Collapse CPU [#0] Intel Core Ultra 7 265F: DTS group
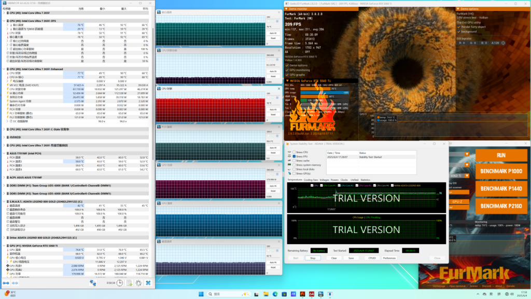The height and width of the screenshot is (299, 531). click(x=4, y=21)
